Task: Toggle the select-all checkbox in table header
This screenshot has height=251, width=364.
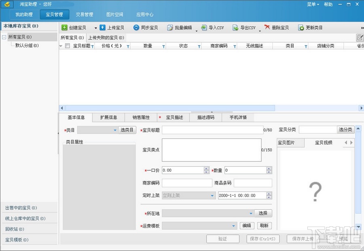Action: click(x=68, y=46)
